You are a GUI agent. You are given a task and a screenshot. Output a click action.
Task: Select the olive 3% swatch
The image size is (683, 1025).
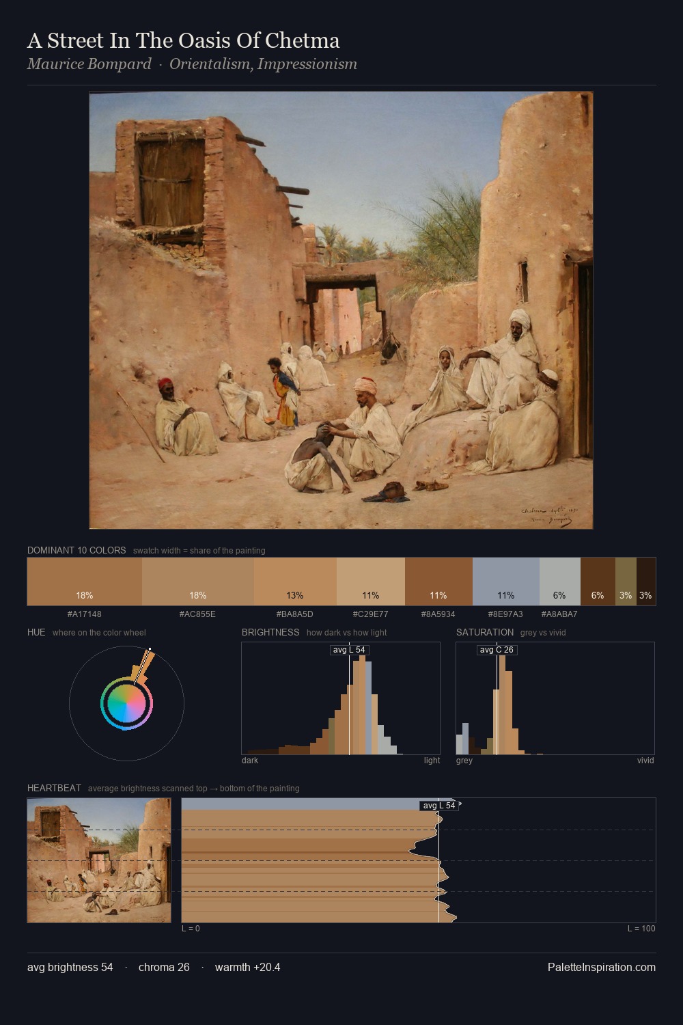626,582
